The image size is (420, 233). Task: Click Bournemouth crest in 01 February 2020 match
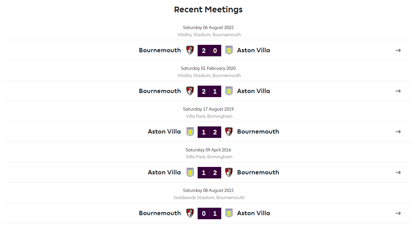pyautogui.click(x=190, y=91)
